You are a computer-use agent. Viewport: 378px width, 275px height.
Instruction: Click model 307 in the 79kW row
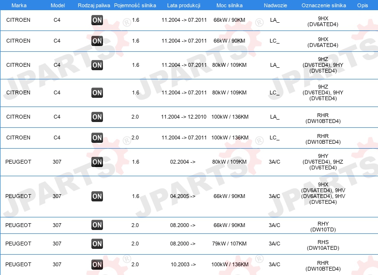click(57, 244)
